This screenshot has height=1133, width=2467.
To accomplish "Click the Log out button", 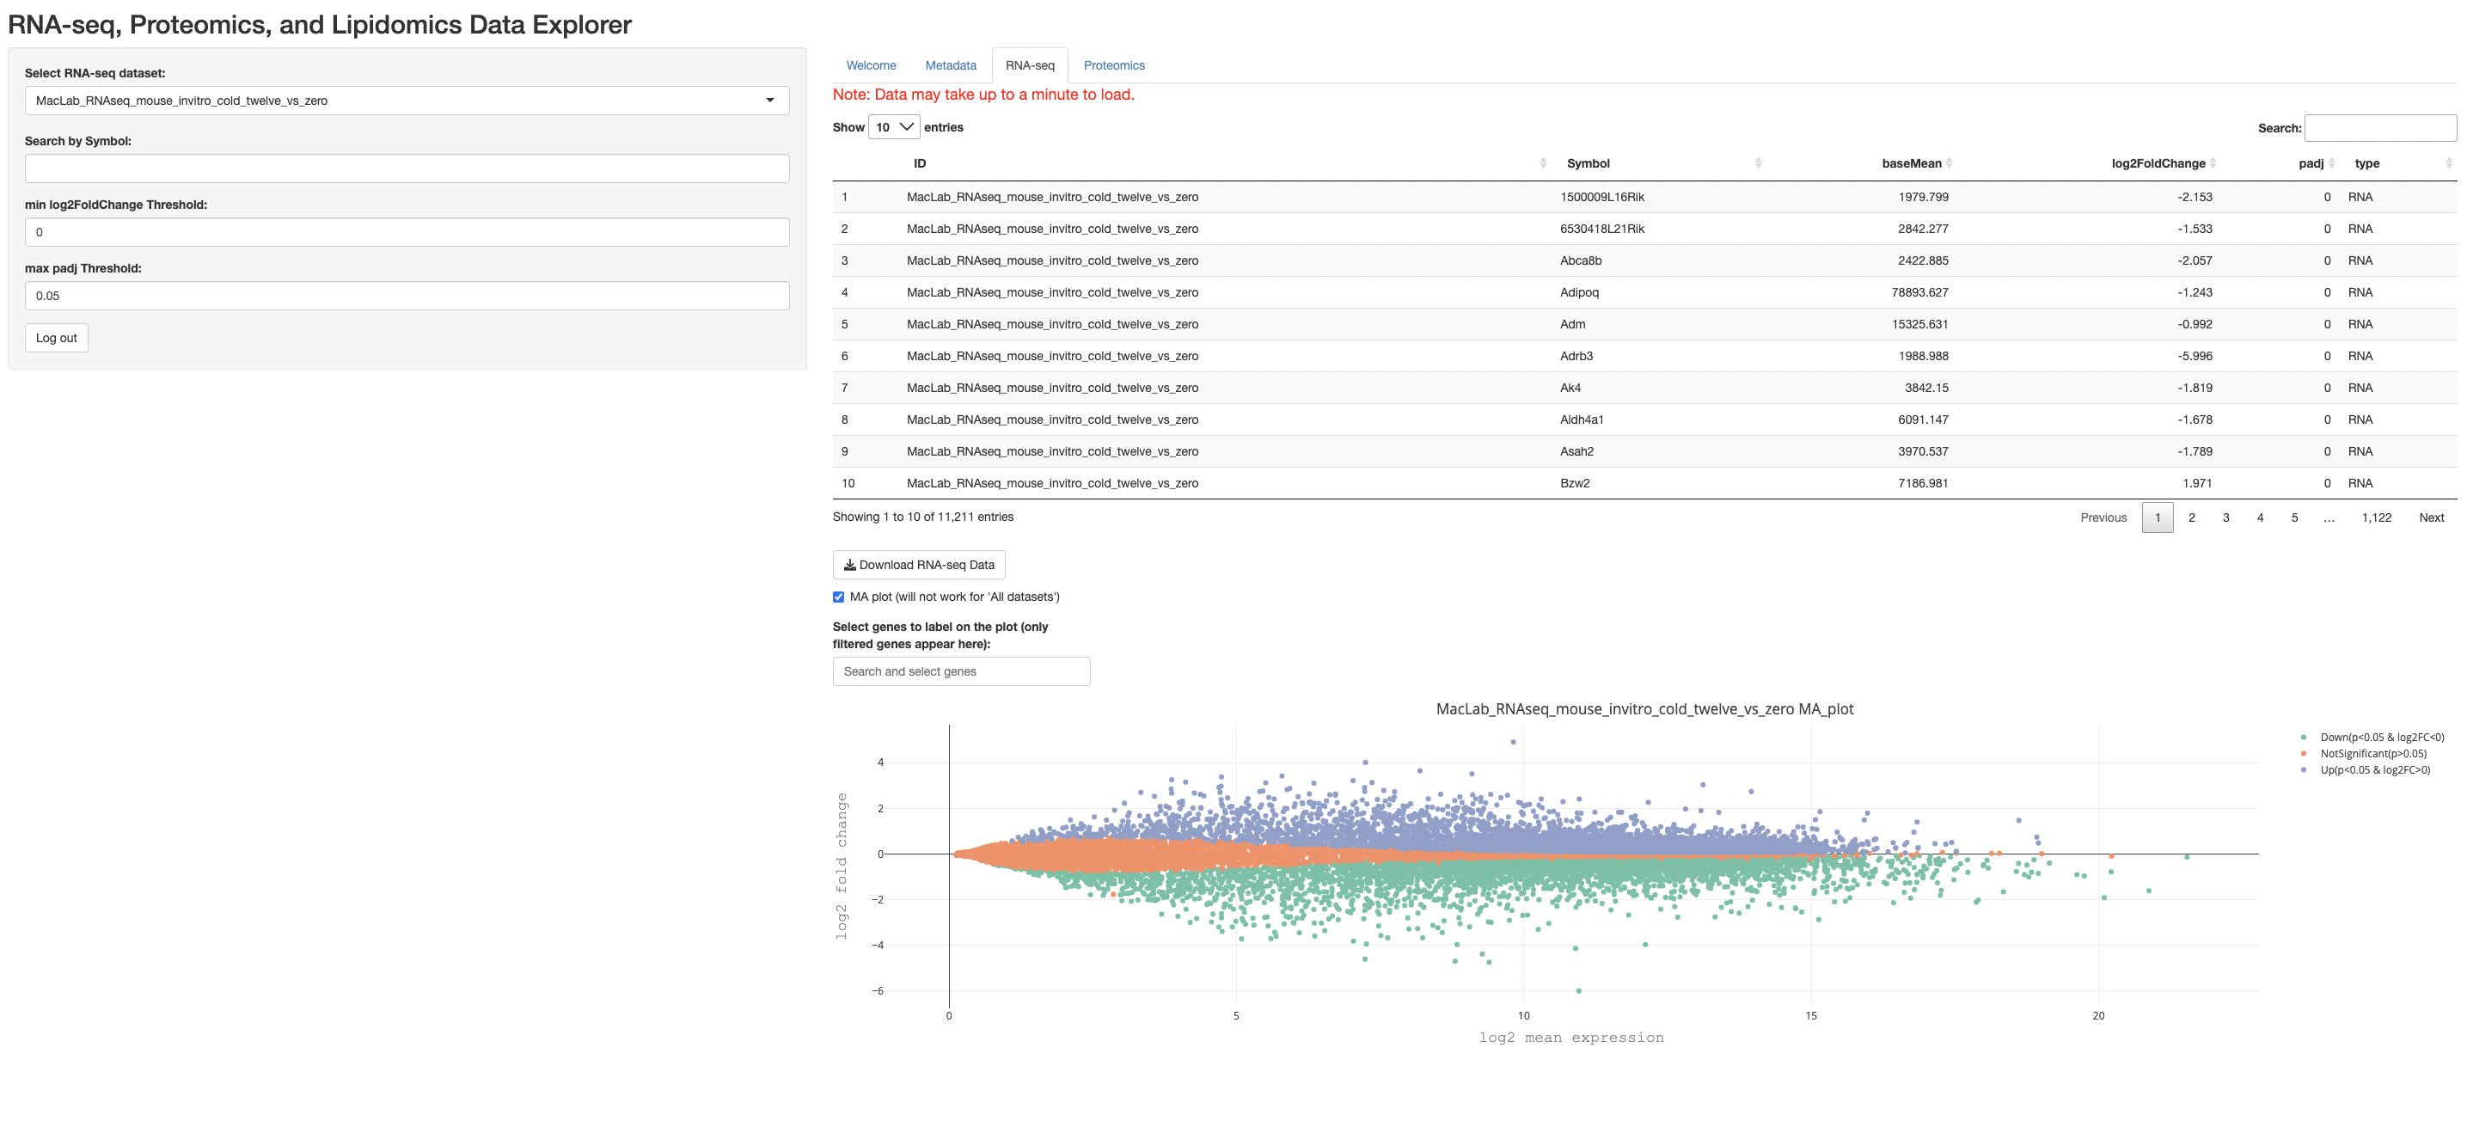I will tap(56, 337).
